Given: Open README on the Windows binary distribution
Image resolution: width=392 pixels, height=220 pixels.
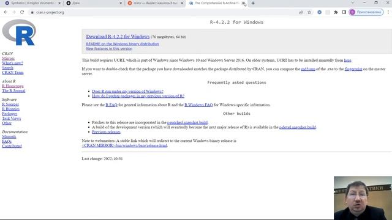Looking at the screenshot, I should tap(123, 44).
